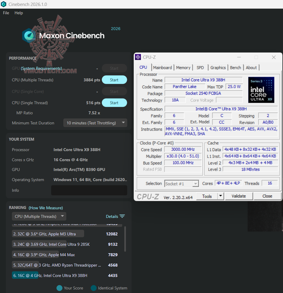This screenshot has height=293, width=283.
Task: Click the Your Score legend circle
Action: point(59,288)
